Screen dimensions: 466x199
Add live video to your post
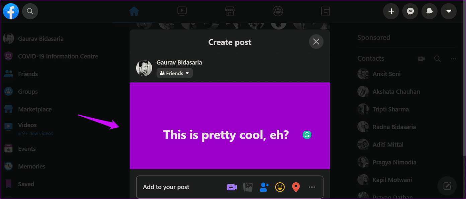[232, 187]
